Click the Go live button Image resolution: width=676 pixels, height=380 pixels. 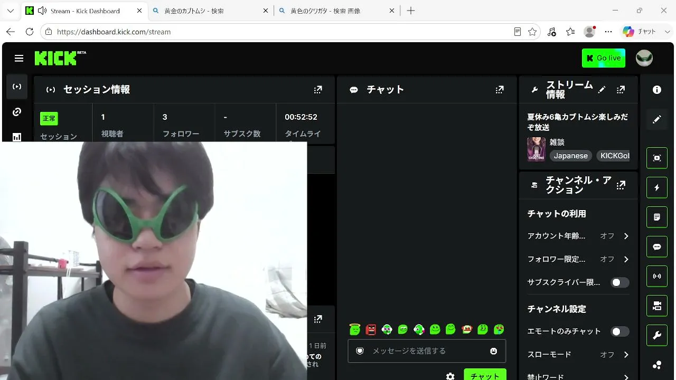604,58
